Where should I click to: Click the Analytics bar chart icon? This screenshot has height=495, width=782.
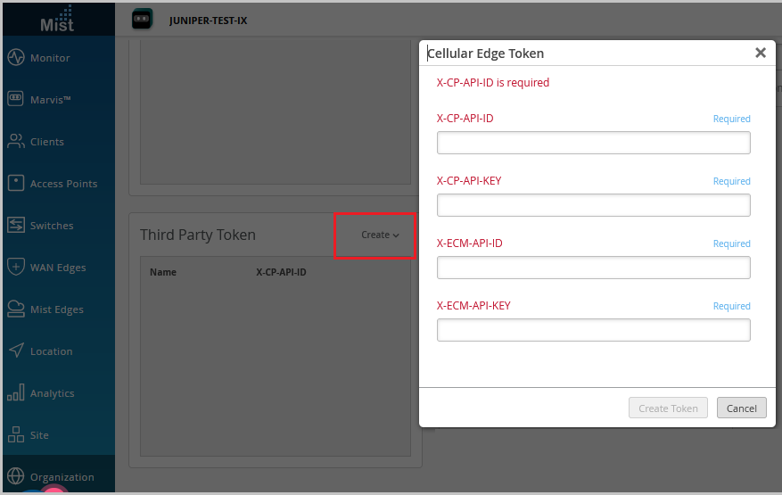click(x=15, y=393)
